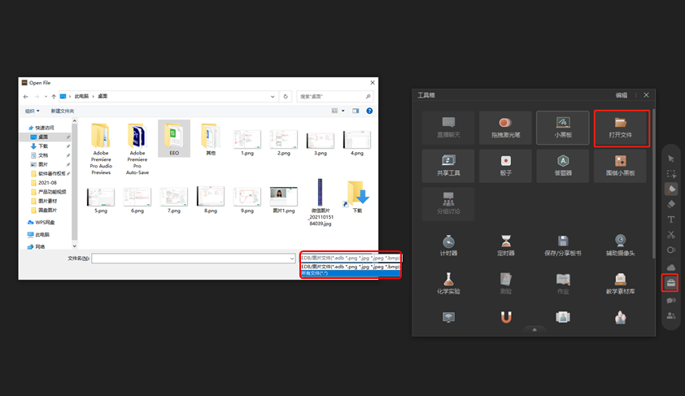Open the 测验 quiz tool
The image size is (685, 396).
click(506, 283)
